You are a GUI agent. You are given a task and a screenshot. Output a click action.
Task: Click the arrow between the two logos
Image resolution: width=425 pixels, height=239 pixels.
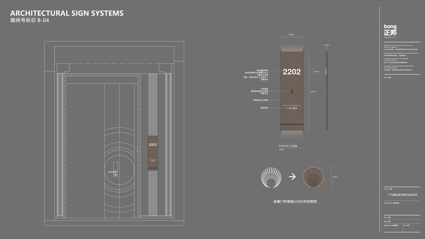292,177
